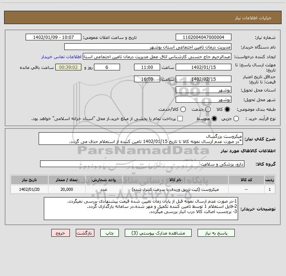Select the کالا radio button
The height and width of the screenshot is (276, 286).
point(227,109)
